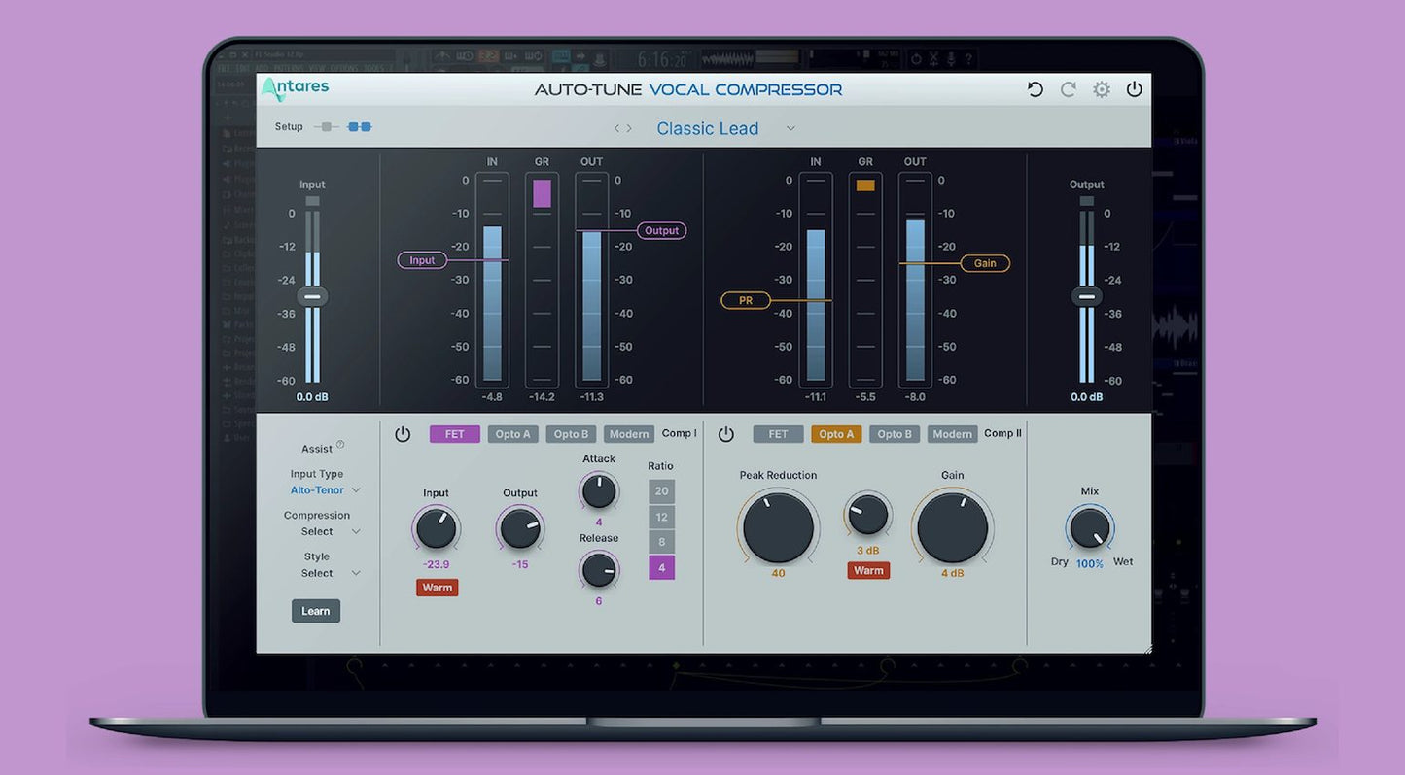Click the power icon at top right
Viewport: 1405px width, 775px height.
click(x=1134, y=88)
